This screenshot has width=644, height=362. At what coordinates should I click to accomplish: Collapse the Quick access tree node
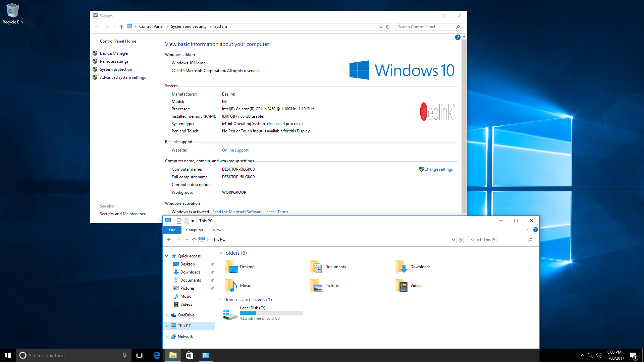click(x=166, y=256)
